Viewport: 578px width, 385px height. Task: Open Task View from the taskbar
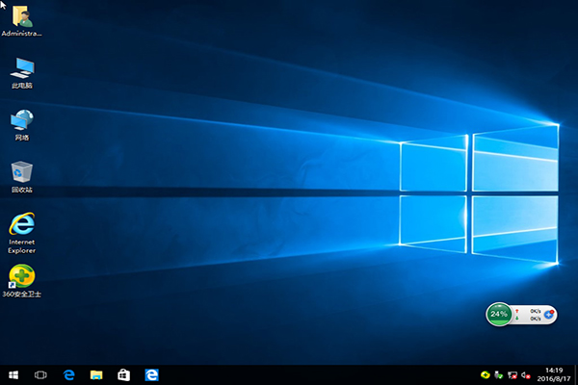pyautogui.click(x=41, y=373)
